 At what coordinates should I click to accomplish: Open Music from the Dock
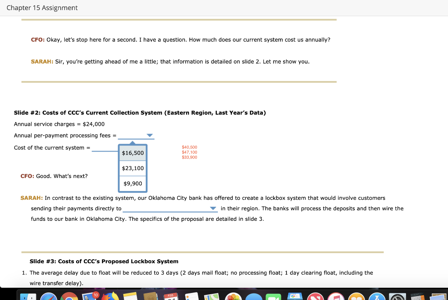[336, 296]
